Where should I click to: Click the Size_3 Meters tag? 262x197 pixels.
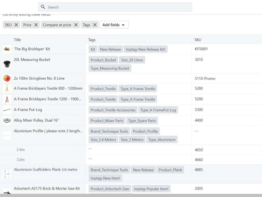pos(132,139)
